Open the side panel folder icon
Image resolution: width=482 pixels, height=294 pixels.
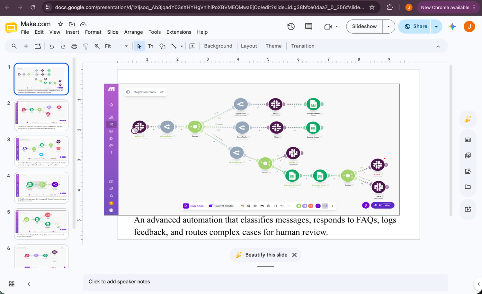468,187
